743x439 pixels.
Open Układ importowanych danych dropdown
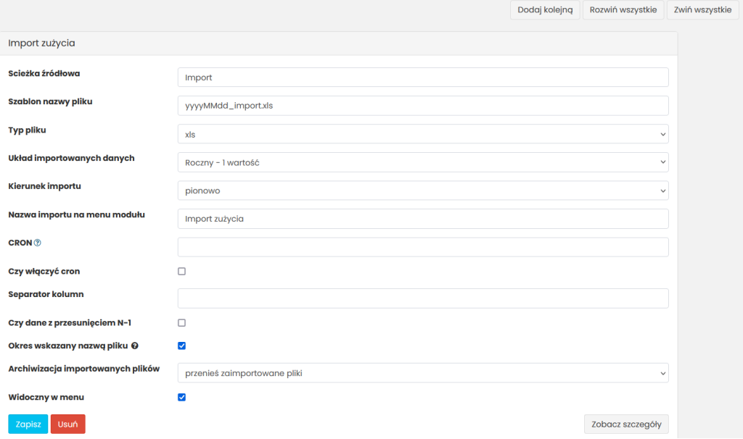tap(422, 162)
